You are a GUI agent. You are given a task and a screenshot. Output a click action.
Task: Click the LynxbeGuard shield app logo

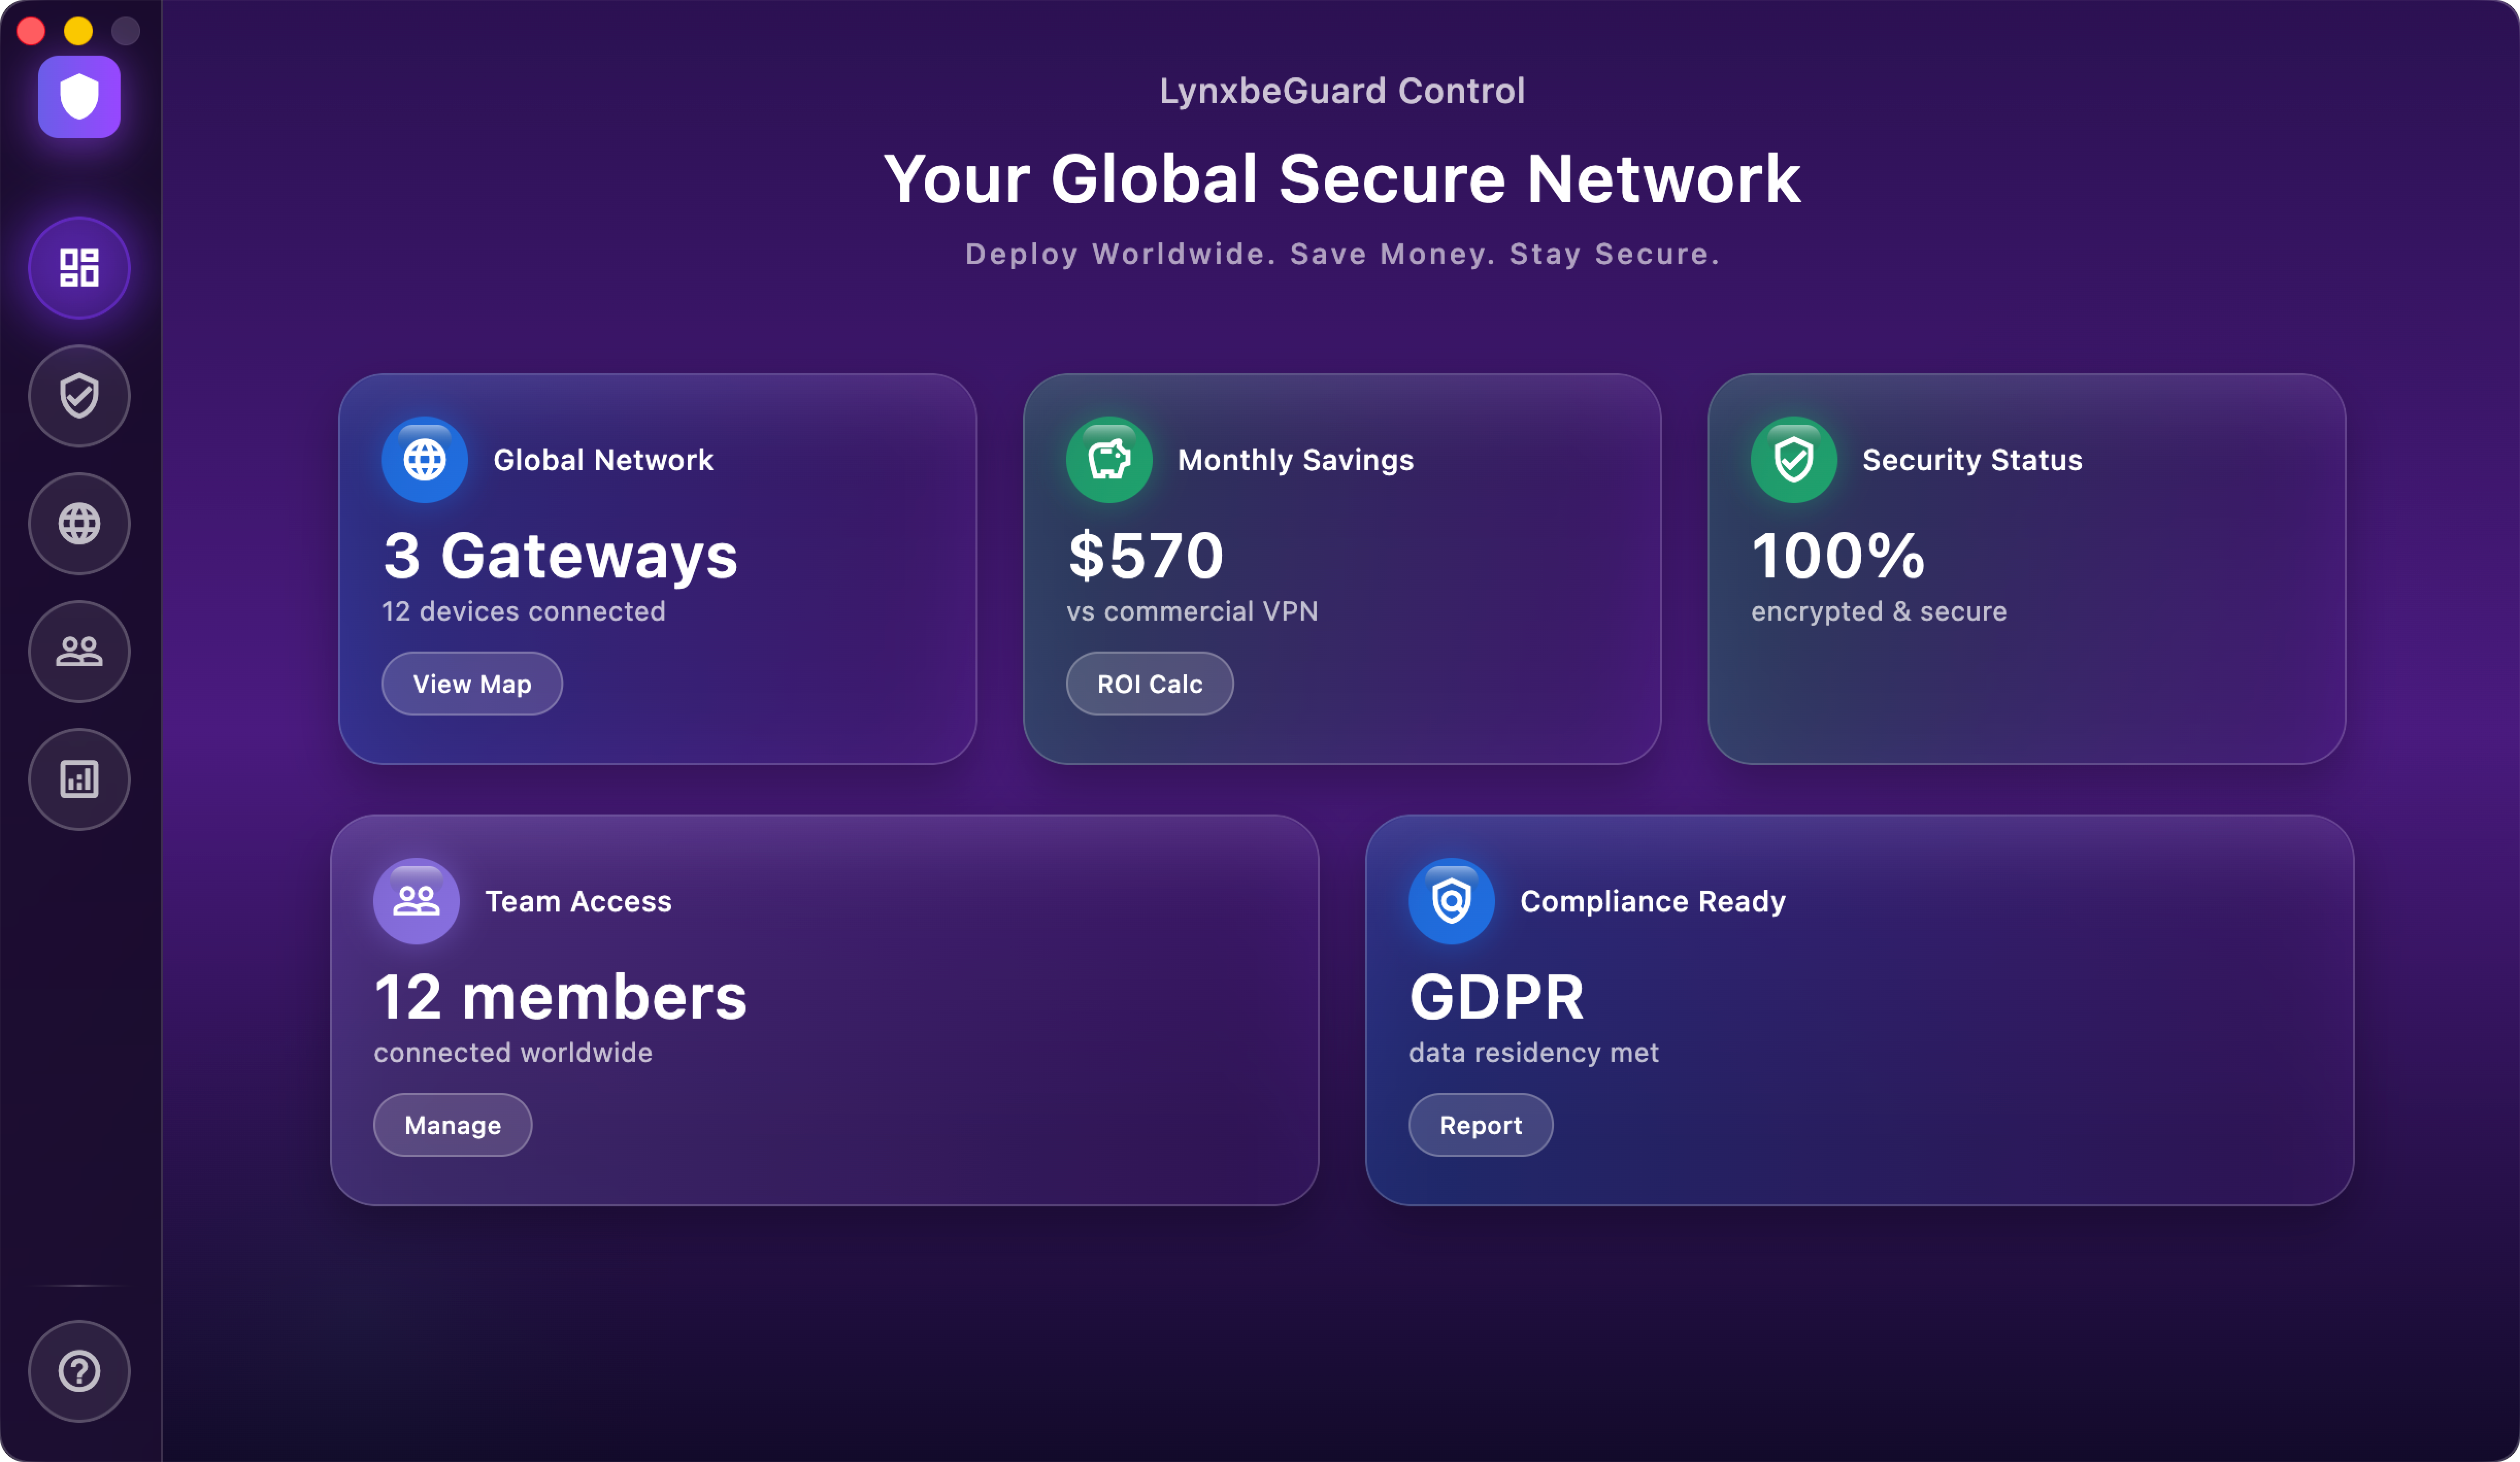coord(79,96)
